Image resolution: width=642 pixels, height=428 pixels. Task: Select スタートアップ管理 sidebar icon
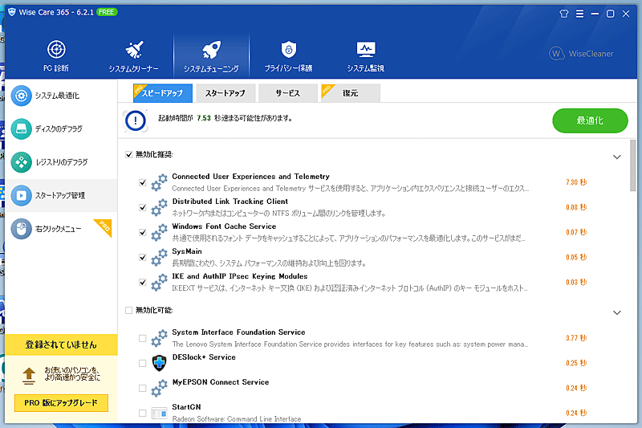tap(22, 195)
